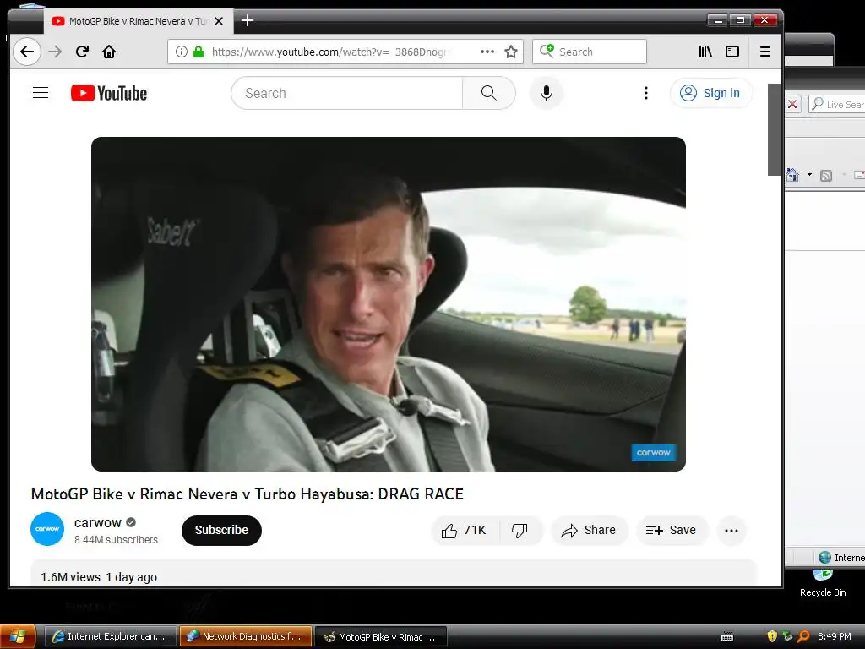This screenshot has height=649, width=865.
Task: Play the drag race video
Action: click(x=389, y=304)
